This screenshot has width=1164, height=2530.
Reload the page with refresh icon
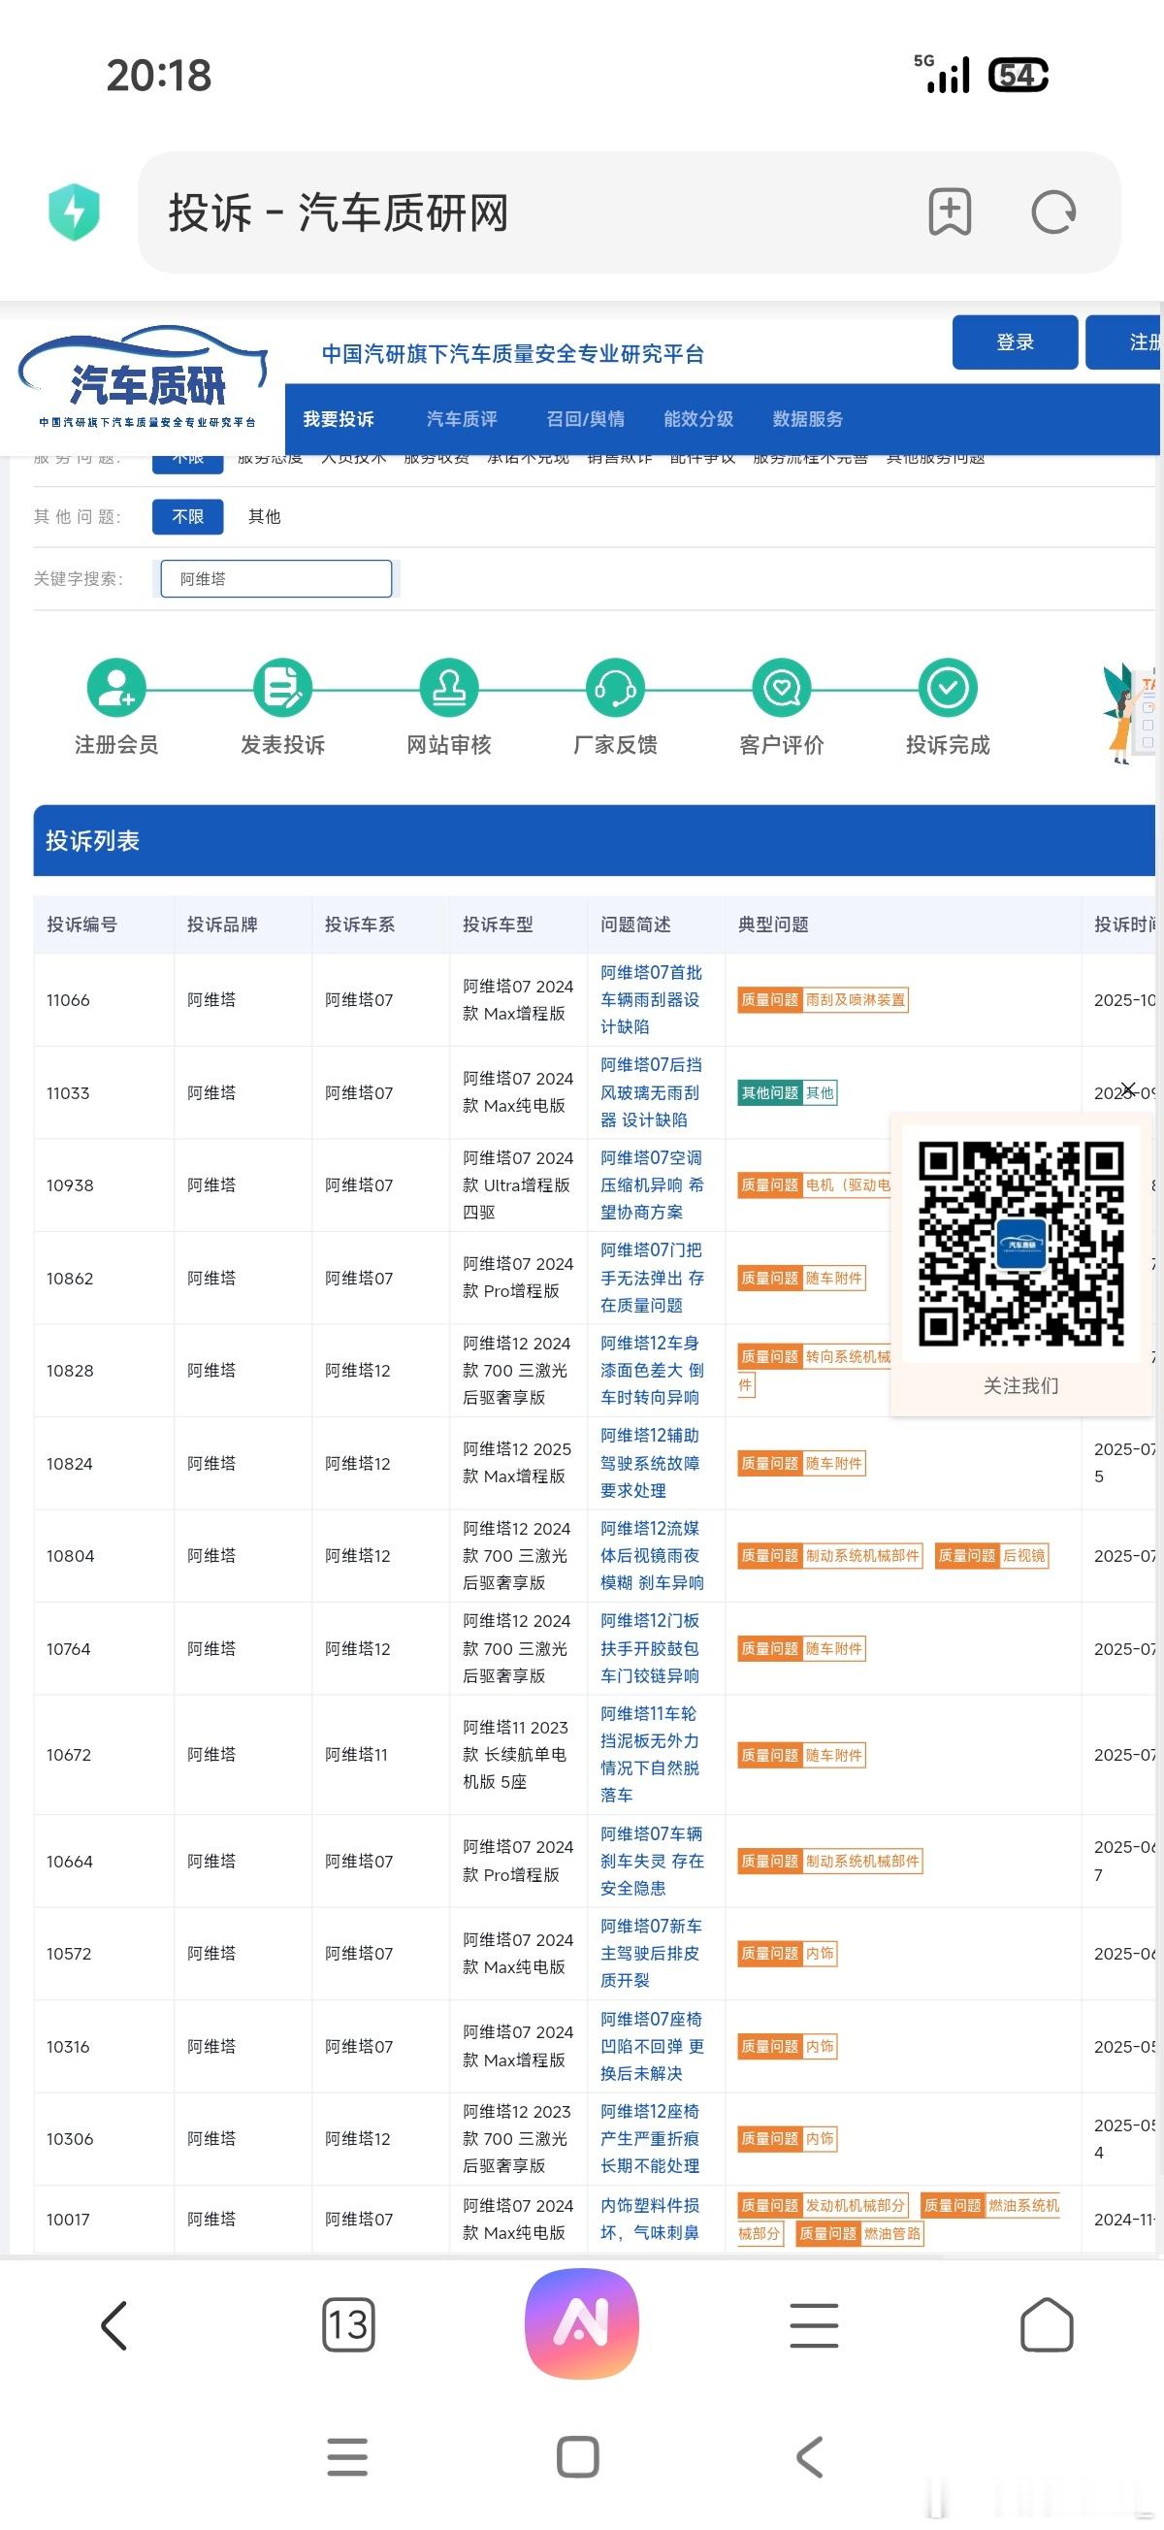[1054, 211]
